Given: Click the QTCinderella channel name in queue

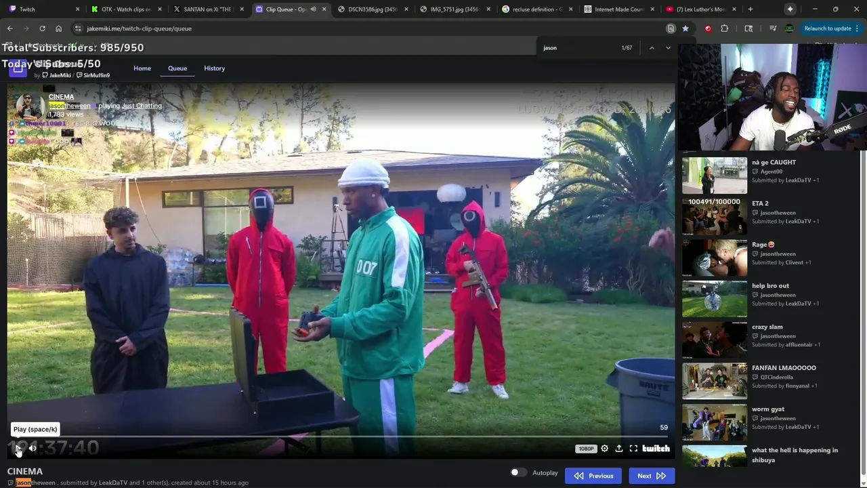Looking at the screenshot, I should click(776, 377).
